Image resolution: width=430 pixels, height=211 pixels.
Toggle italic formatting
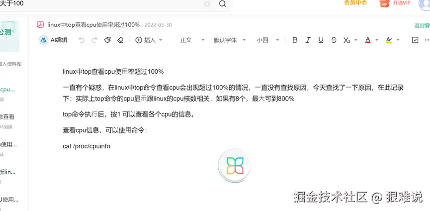[x=308, y=40]
